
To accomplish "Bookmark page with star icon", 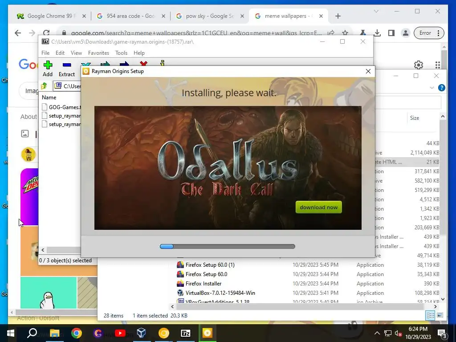I will click(x=345, y=33).
